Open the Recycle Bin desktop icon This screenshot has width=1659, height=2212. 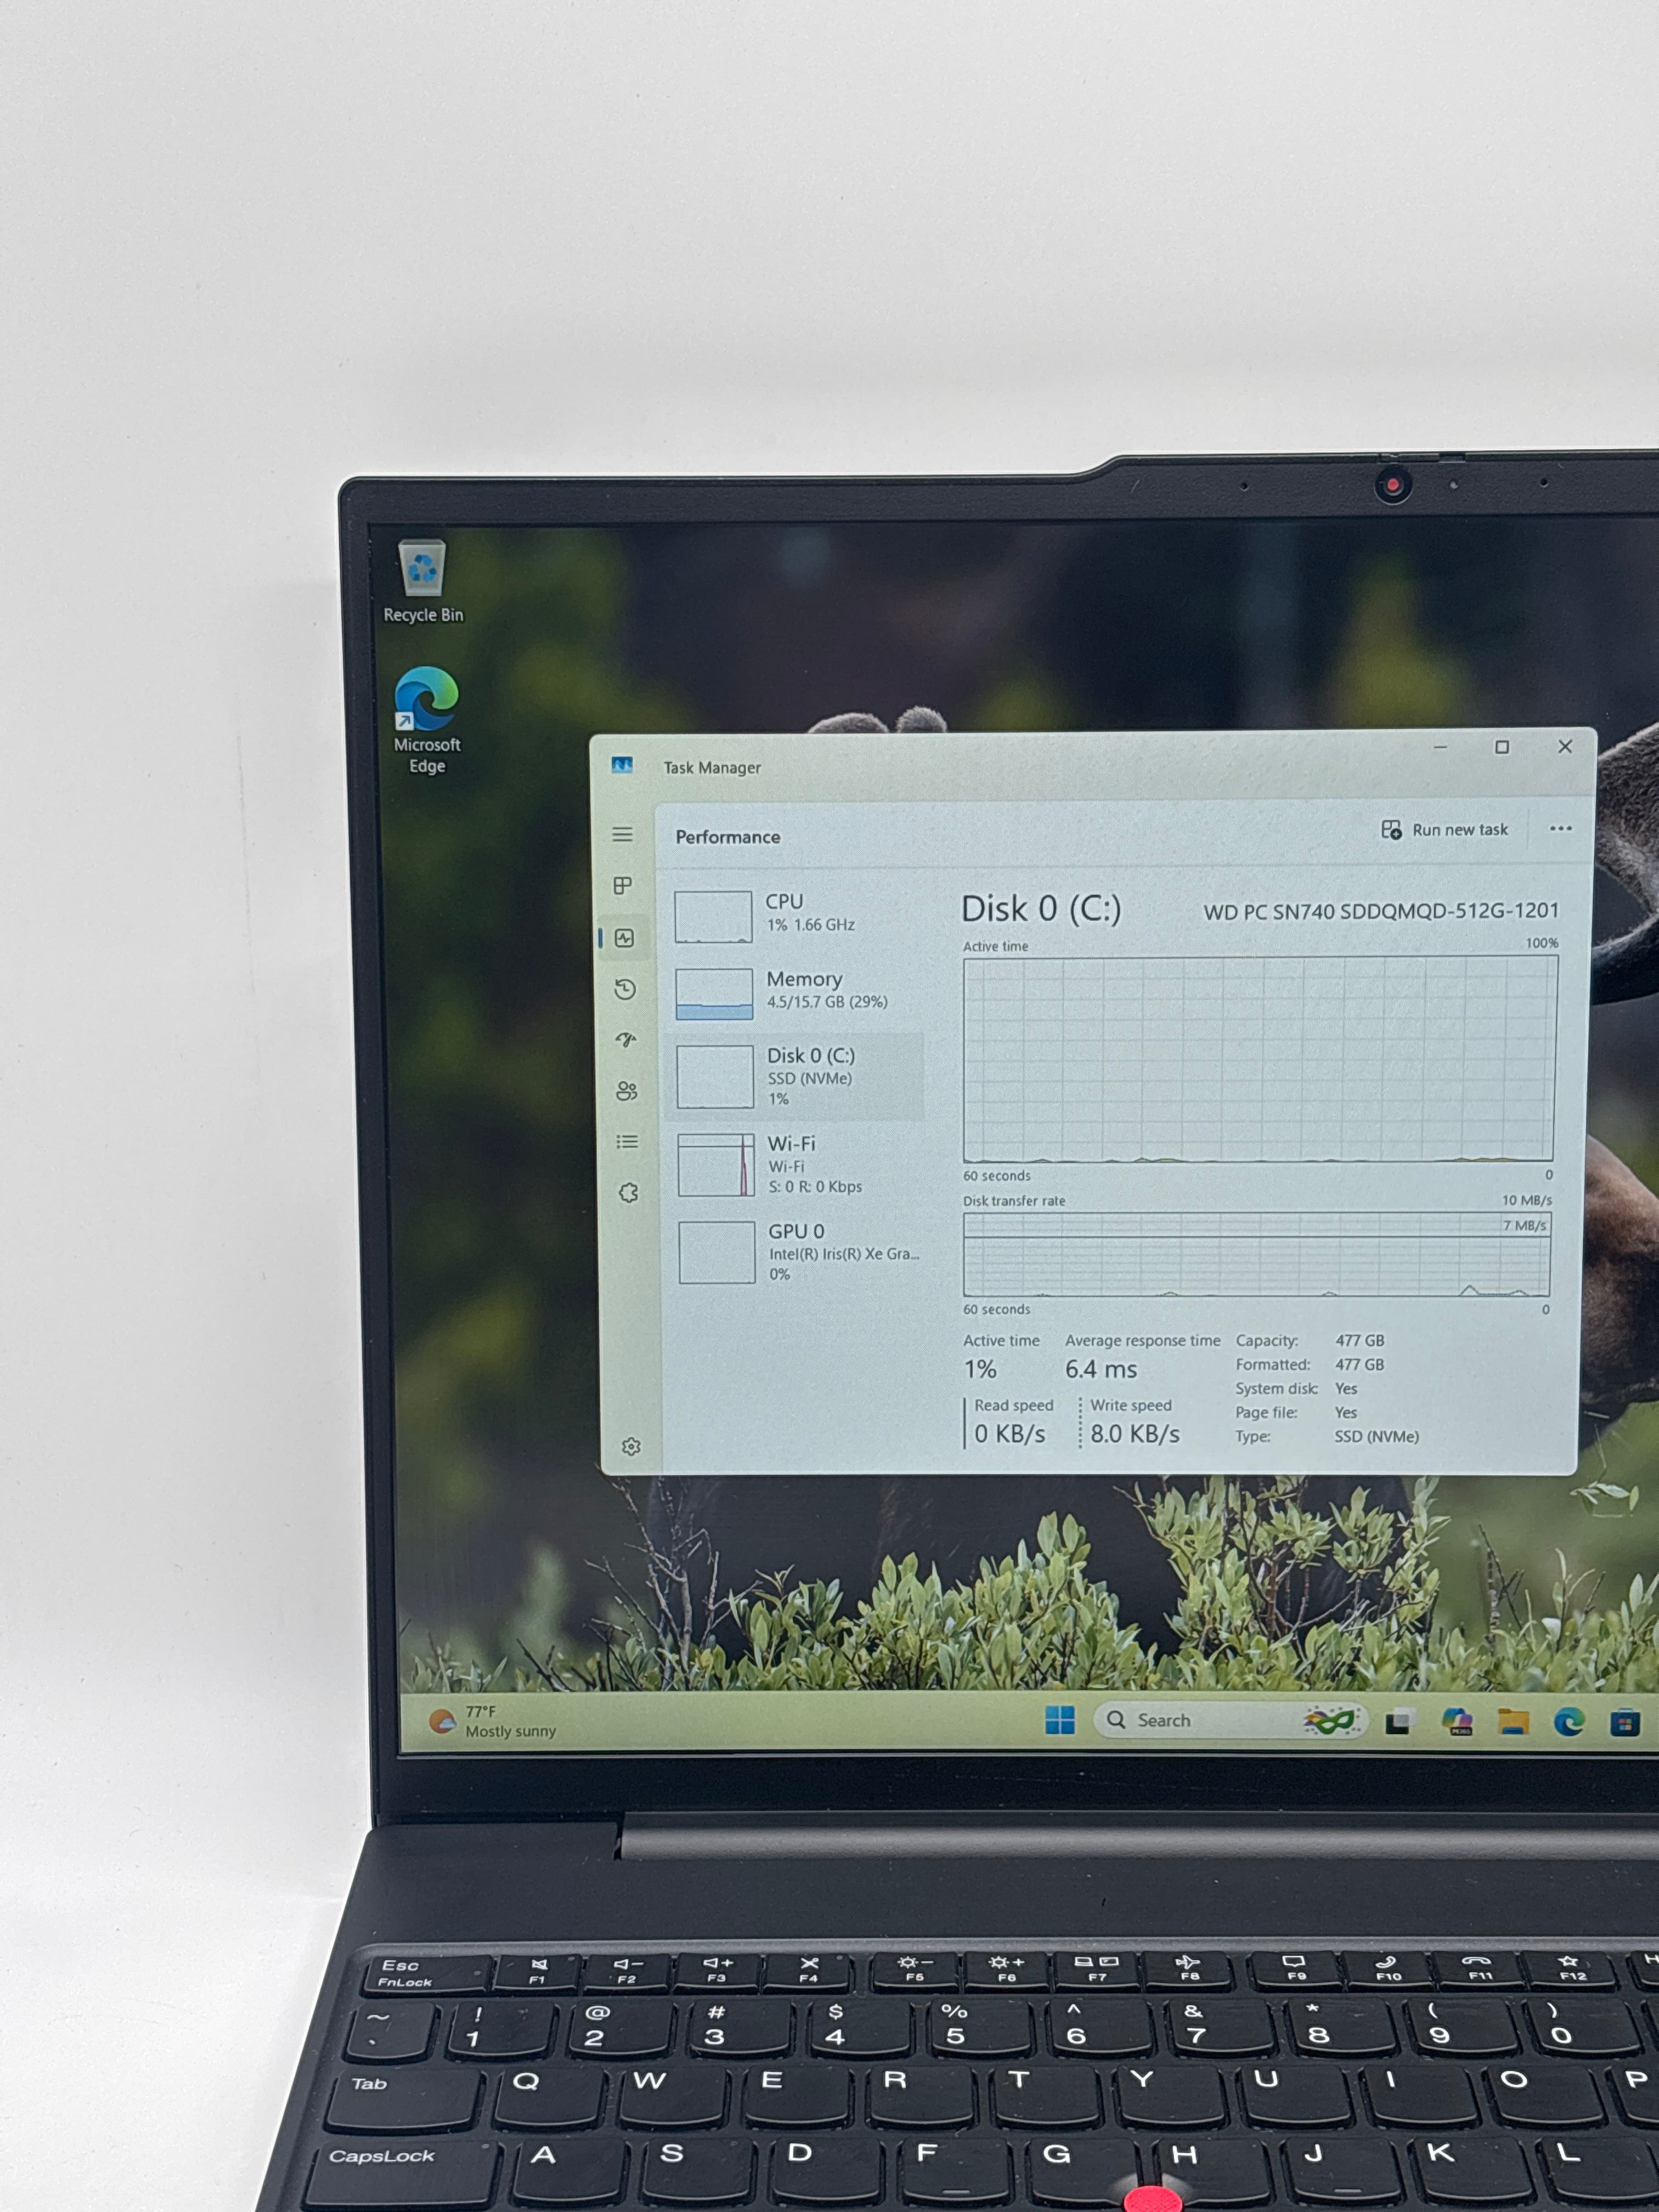[x=423, y=582]
